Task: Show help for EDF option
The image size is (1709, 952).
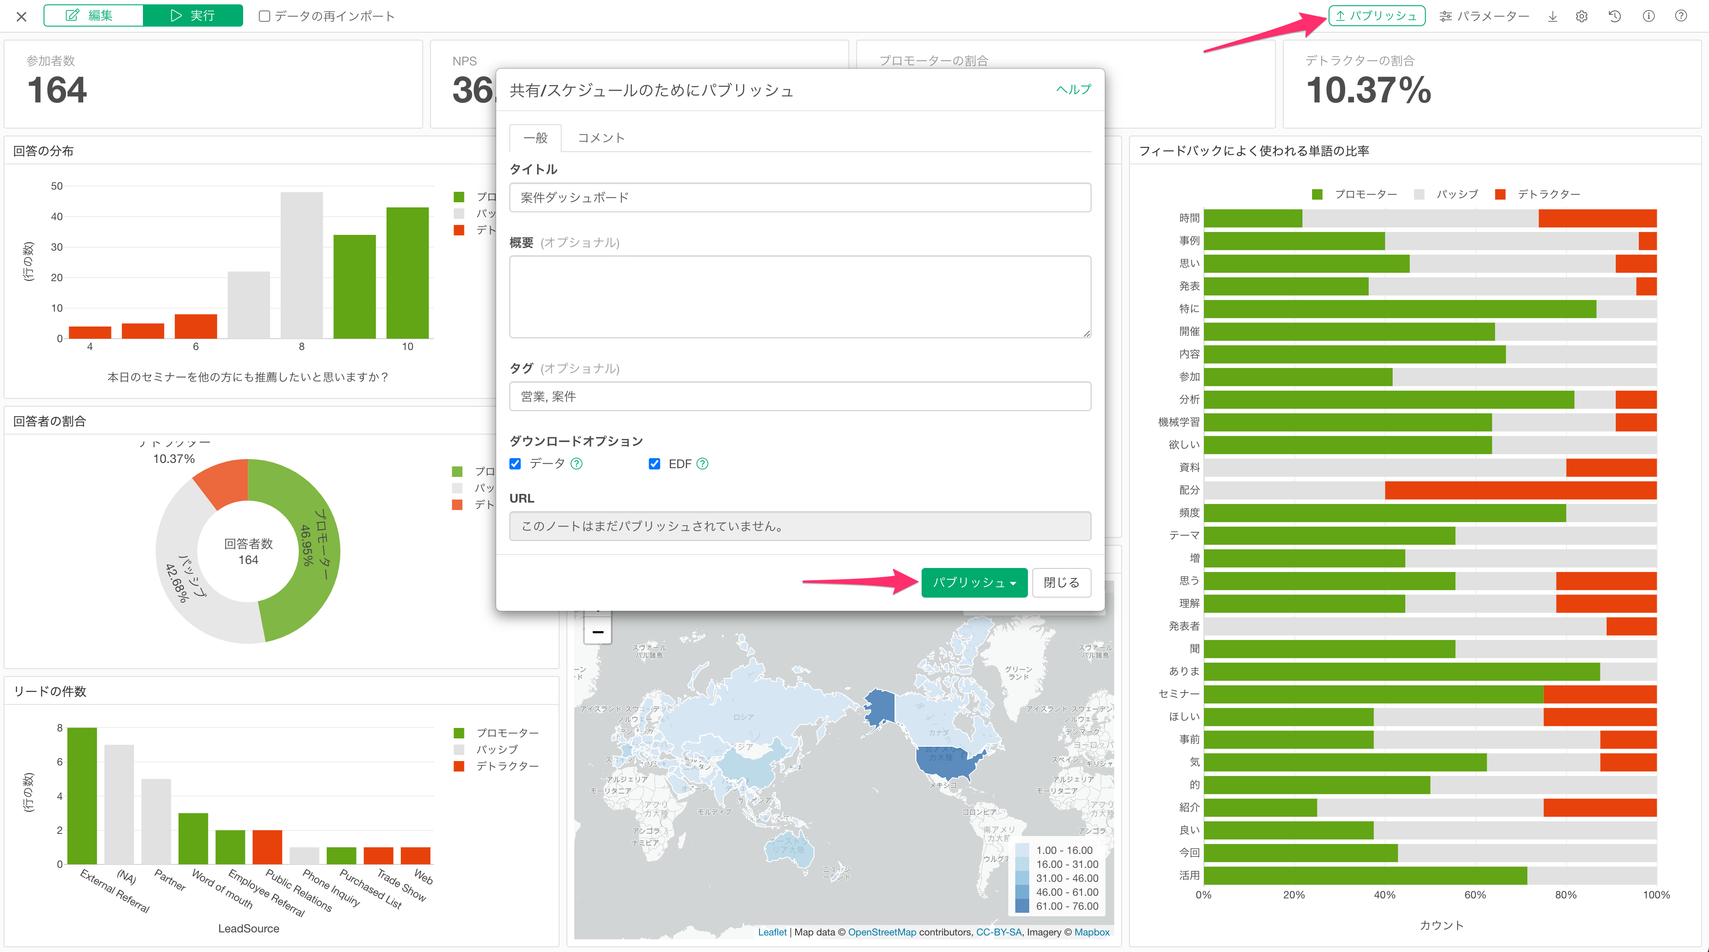Action: coord(702,464)
